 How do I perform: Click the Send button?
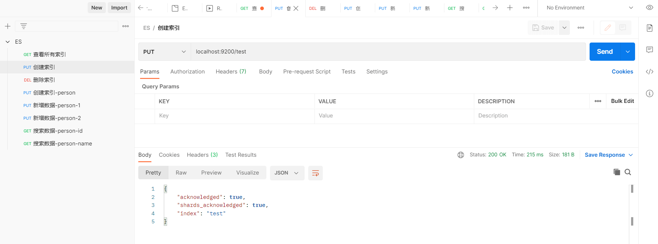coord(605,52)
